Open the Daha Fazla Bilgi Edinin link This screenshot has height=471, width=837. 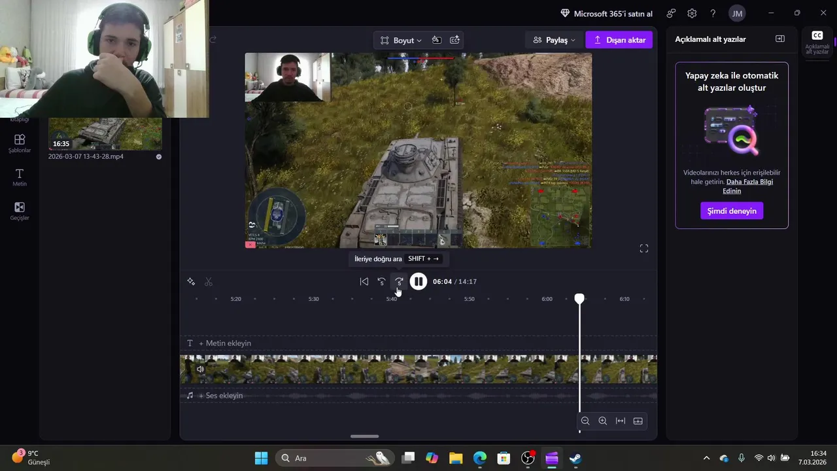(x=747, y=186)
